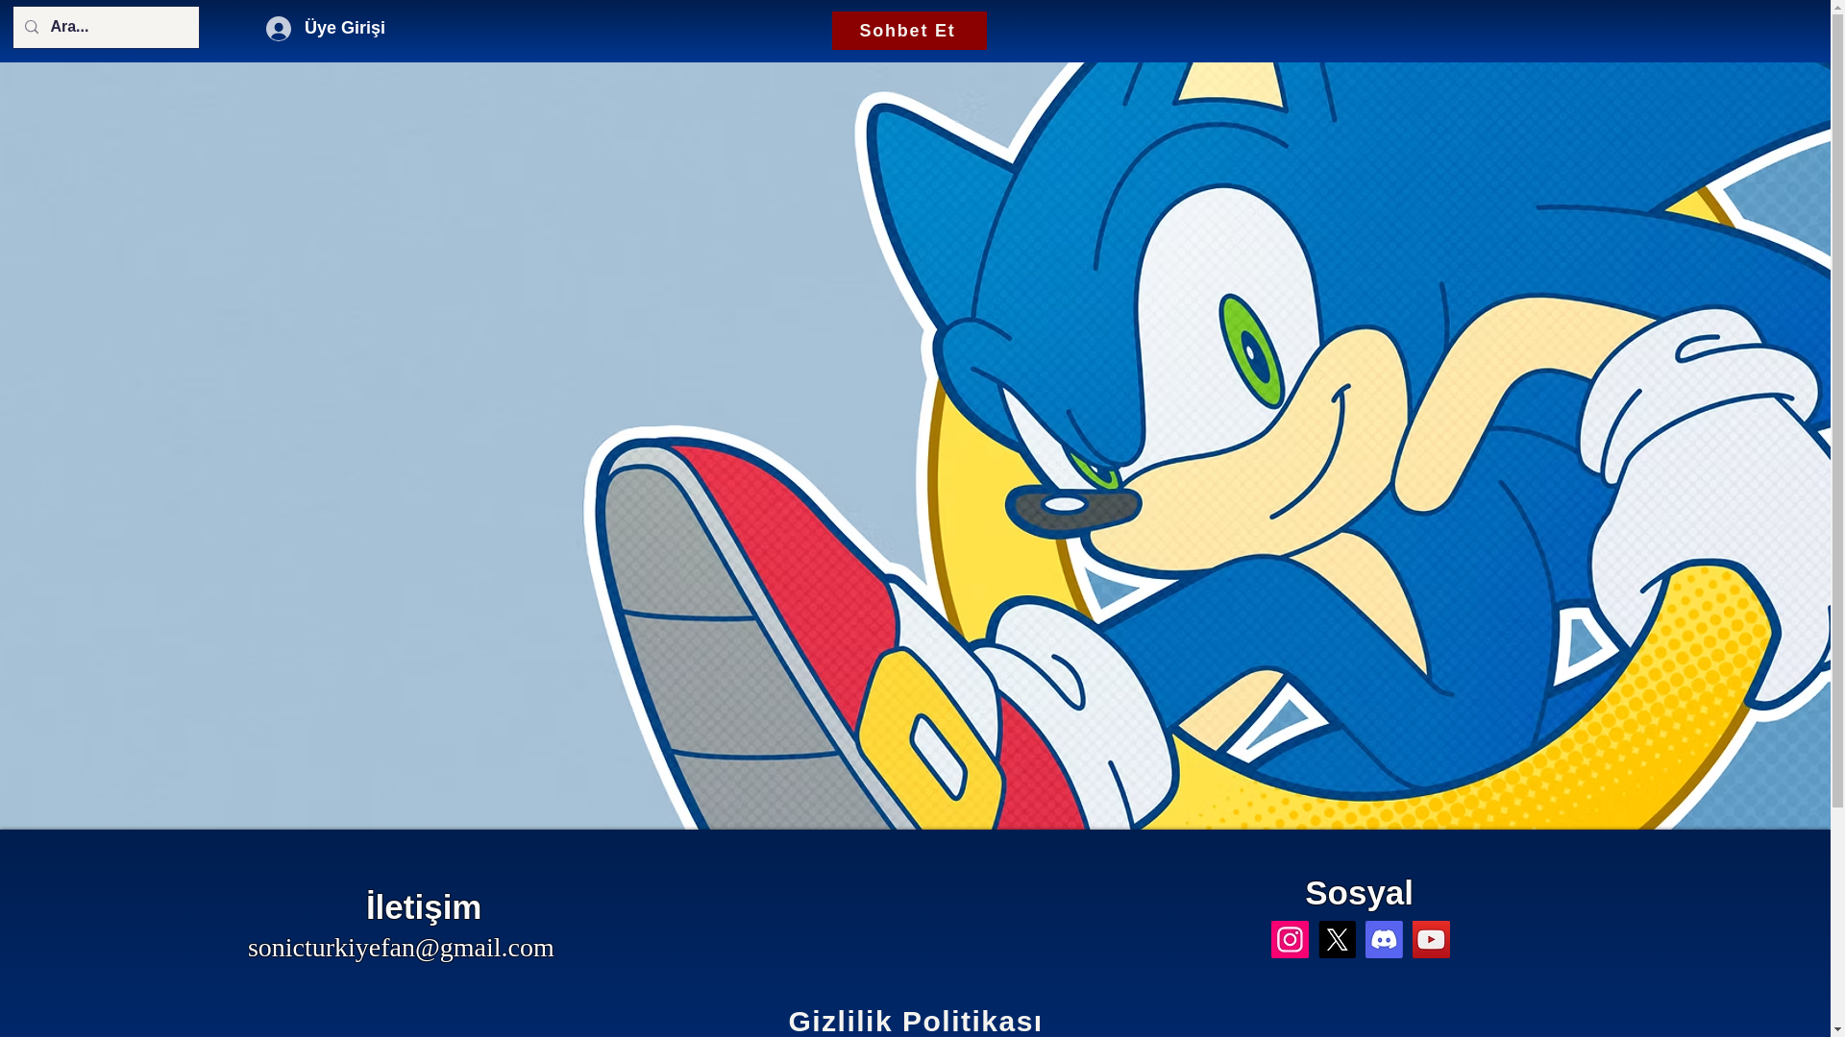Open the X (Twitter) social icon
Screen dimensions: 1845x1037
pos(1337,939)
